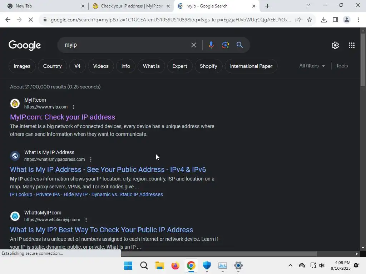Image resolution: width=366 pixels, height=274 pixels.
Task: Filter results by Images
Action: [22, 66]
